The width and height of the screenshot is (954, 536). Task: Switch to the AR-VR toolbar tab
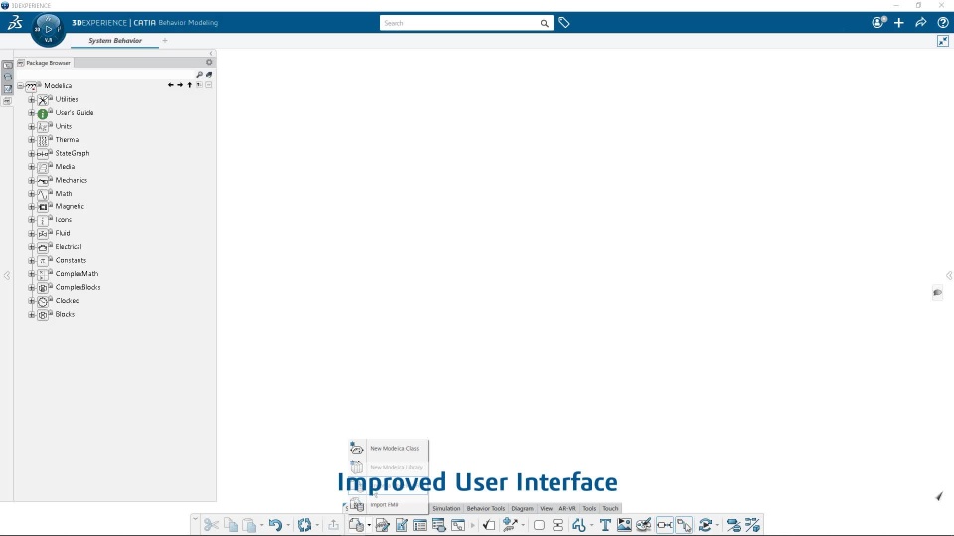(567, 508)
